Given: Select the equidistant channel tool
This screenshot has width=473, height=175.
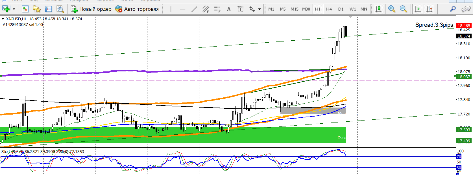Looking at the screenshot, I should coord(206,9).
